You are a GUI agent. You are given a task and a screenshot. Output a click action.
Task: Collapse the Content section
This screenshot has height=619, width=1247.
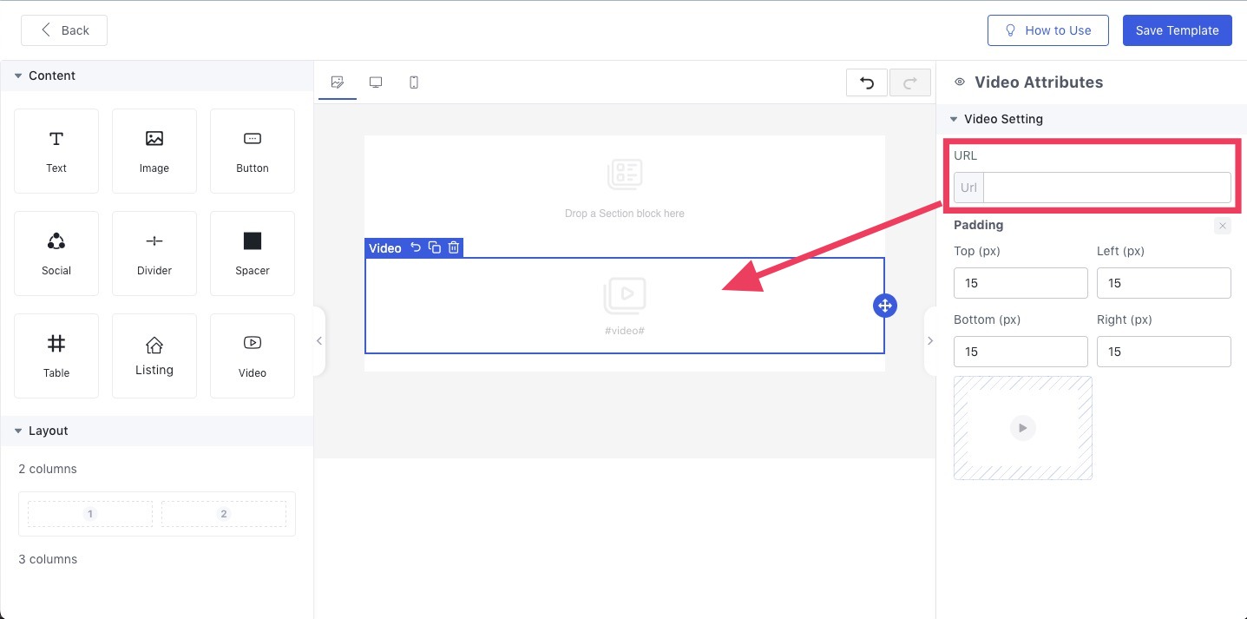(x=18, y=76)
